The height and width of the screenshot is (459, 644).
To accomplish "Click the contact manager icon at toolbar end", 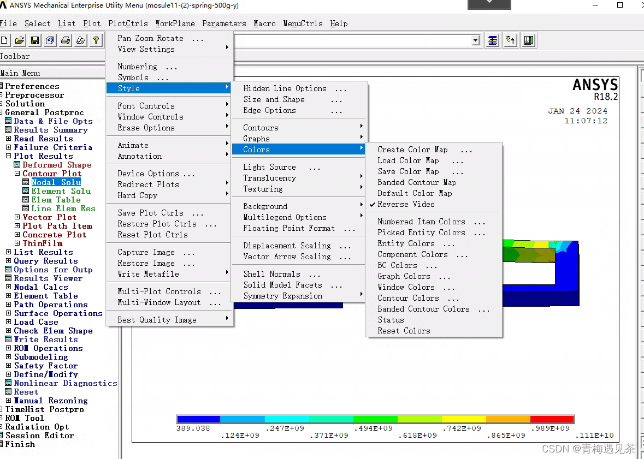I will click(x=529, y=40).
